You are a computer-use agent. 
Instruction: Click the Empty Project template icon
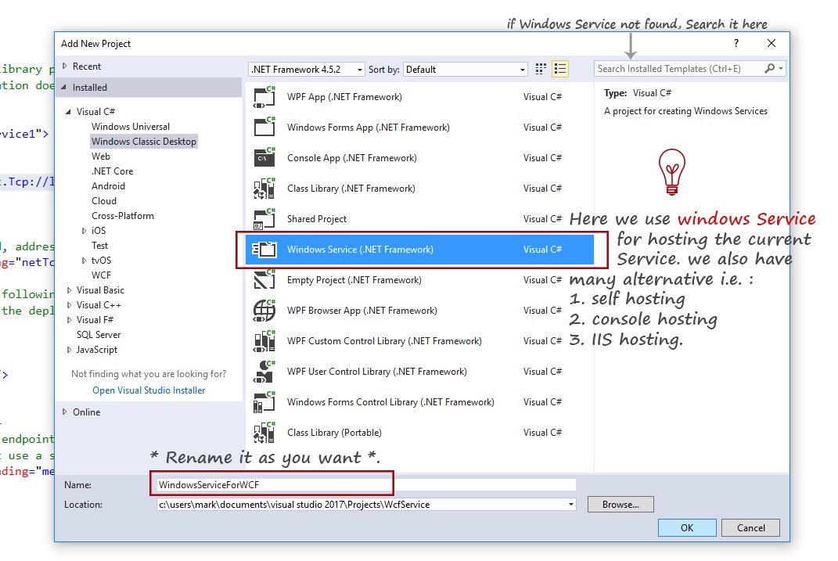point(264,280)
